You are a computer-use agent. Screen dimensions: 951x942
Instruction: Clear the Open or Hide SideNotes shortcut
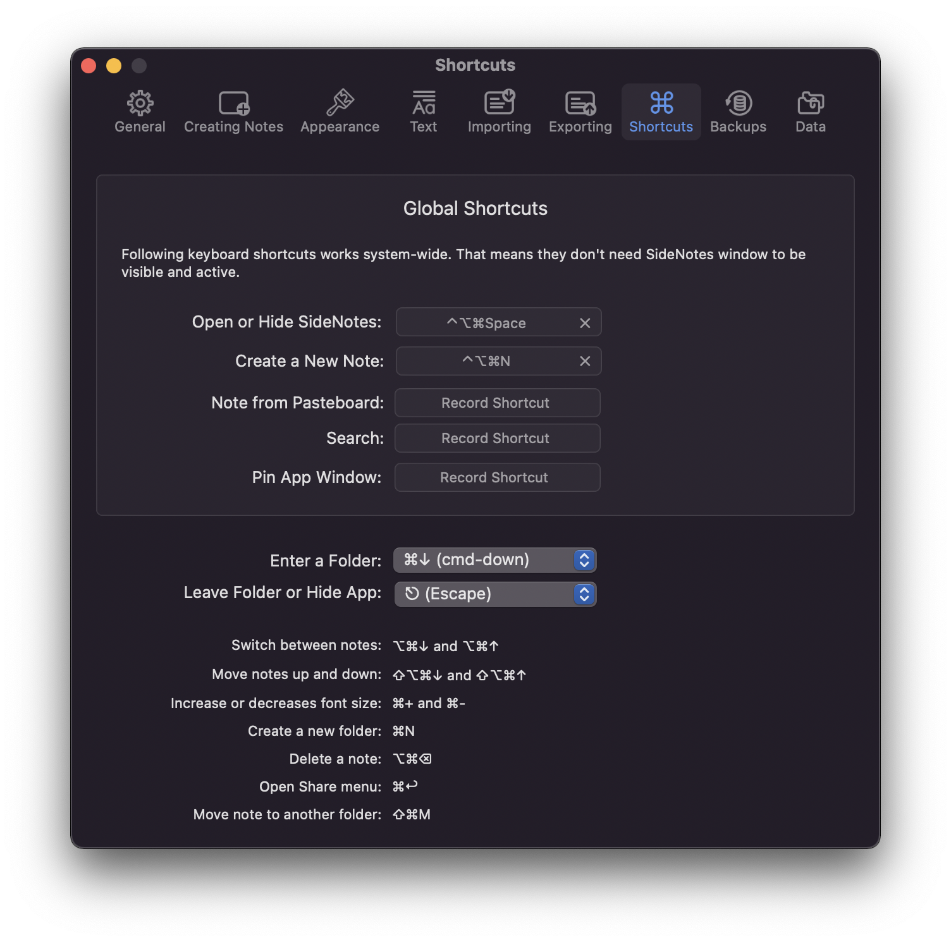tap(585, 323)
